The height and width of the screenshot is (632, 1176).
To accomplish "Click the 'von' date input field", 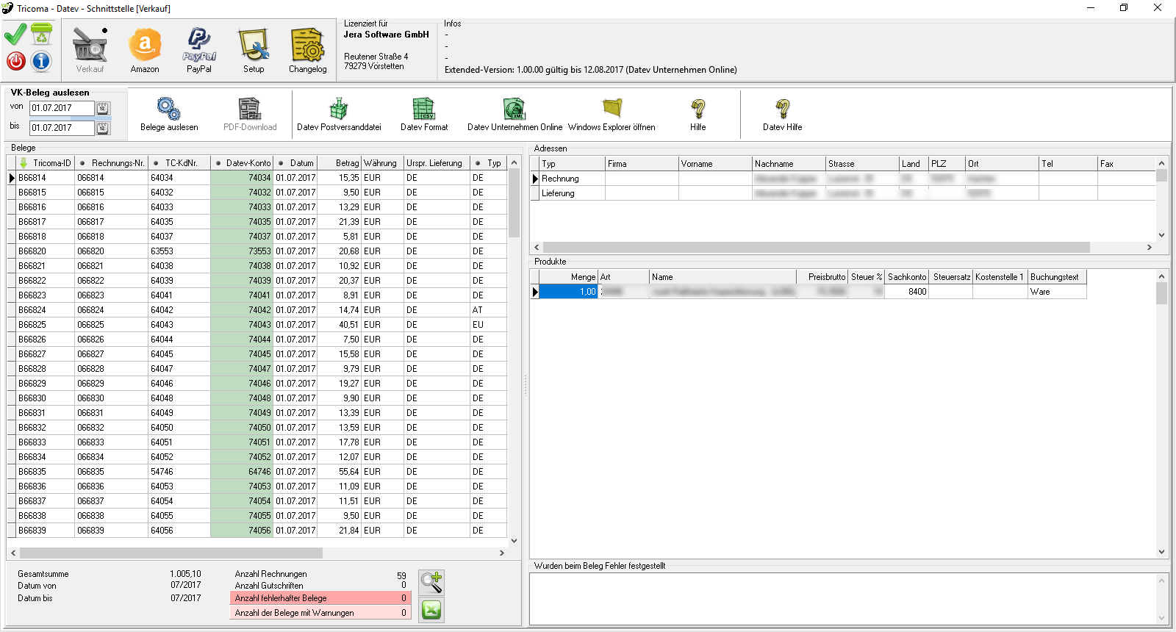I will (x=62, y=108).
